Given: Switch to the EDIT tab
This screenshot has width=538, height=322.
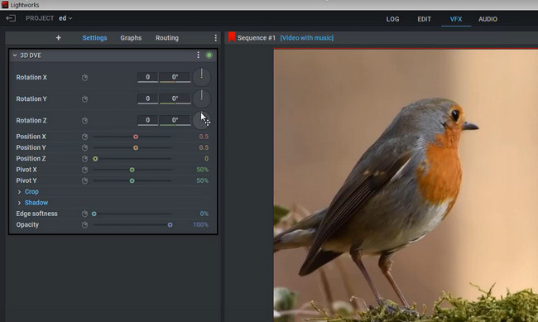Looking at the screenshot, I should (424, 19).
